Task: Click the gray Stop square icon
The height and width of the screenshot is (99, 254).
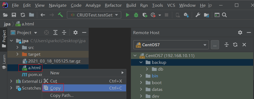Action: pos(166,15)
